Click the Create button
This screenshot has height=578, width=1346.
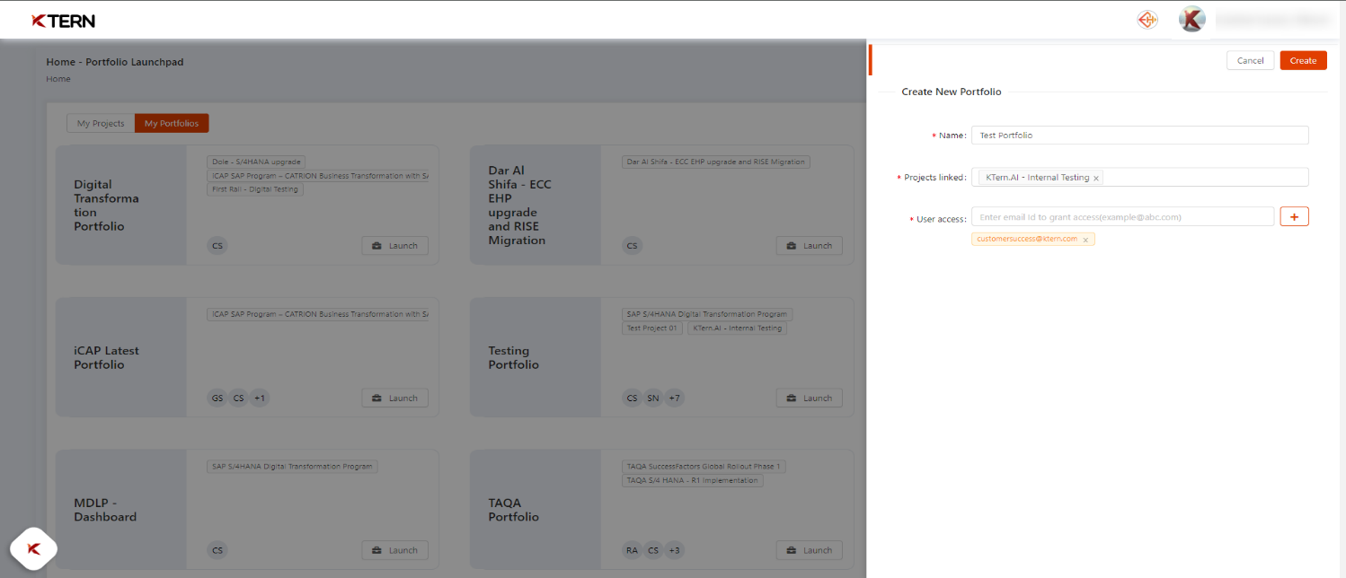click(x=1303, y=60)
